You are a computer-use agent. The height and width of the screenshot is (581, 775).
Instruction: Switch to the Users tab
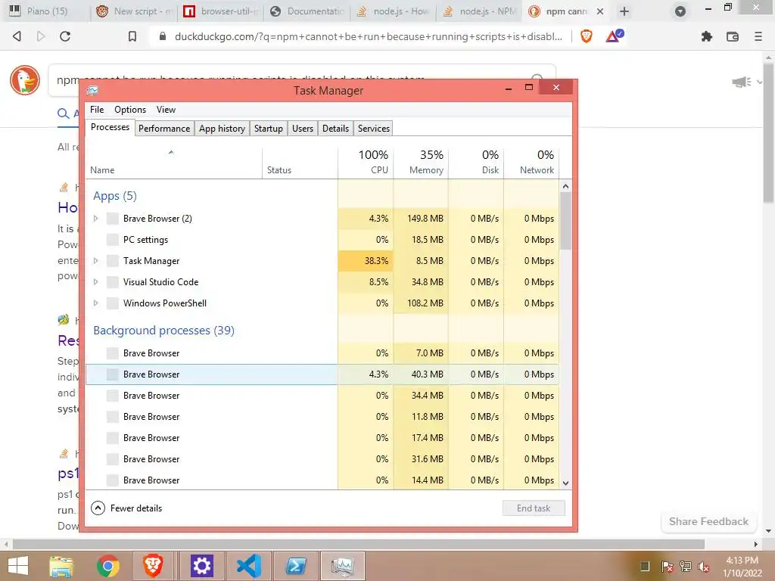coord(303,129)
